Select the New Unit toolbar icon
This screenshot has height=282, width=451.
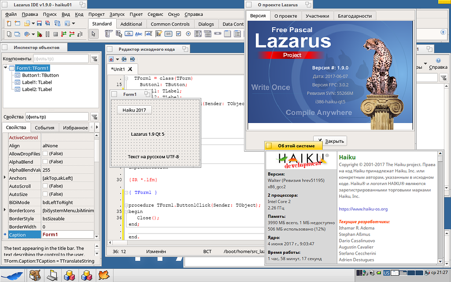point(9,23)
